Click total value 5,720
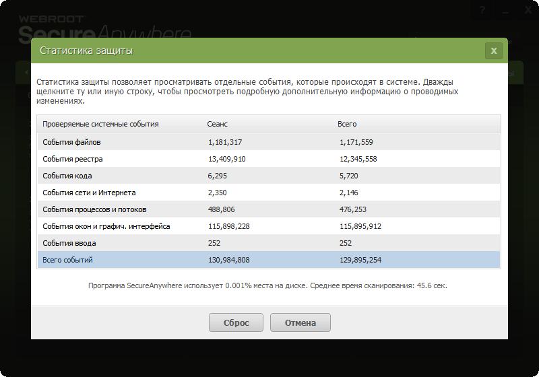The image size is (539, 377). 348,176
